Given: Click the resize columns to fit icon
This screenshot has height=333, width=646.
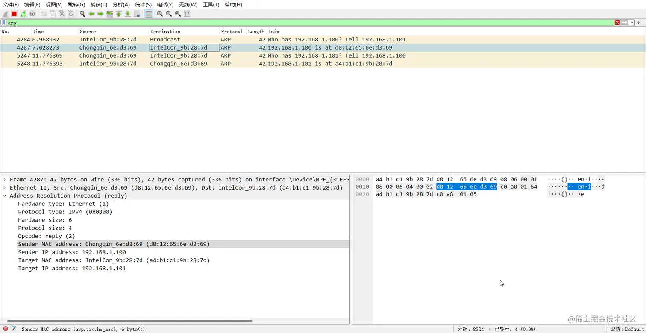Looking at the screenshot, I should pos(187,14).
